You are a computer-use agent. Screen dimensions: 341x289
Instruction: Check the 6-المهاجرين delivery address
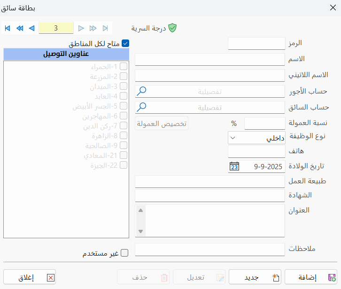click(x=124, y=116)
